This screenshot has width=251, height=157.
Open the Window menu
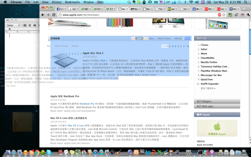(89, 2)
